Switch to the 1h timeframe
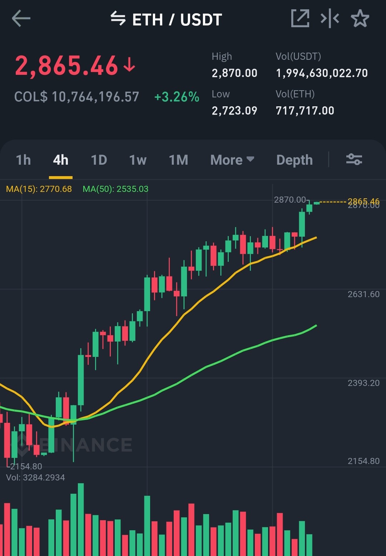 coord(24,160)
